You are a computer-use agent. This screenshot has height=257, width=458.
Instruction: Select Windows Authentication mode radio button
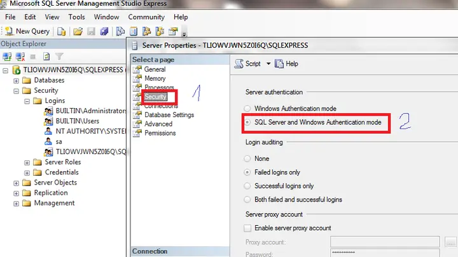pos(247,108)
